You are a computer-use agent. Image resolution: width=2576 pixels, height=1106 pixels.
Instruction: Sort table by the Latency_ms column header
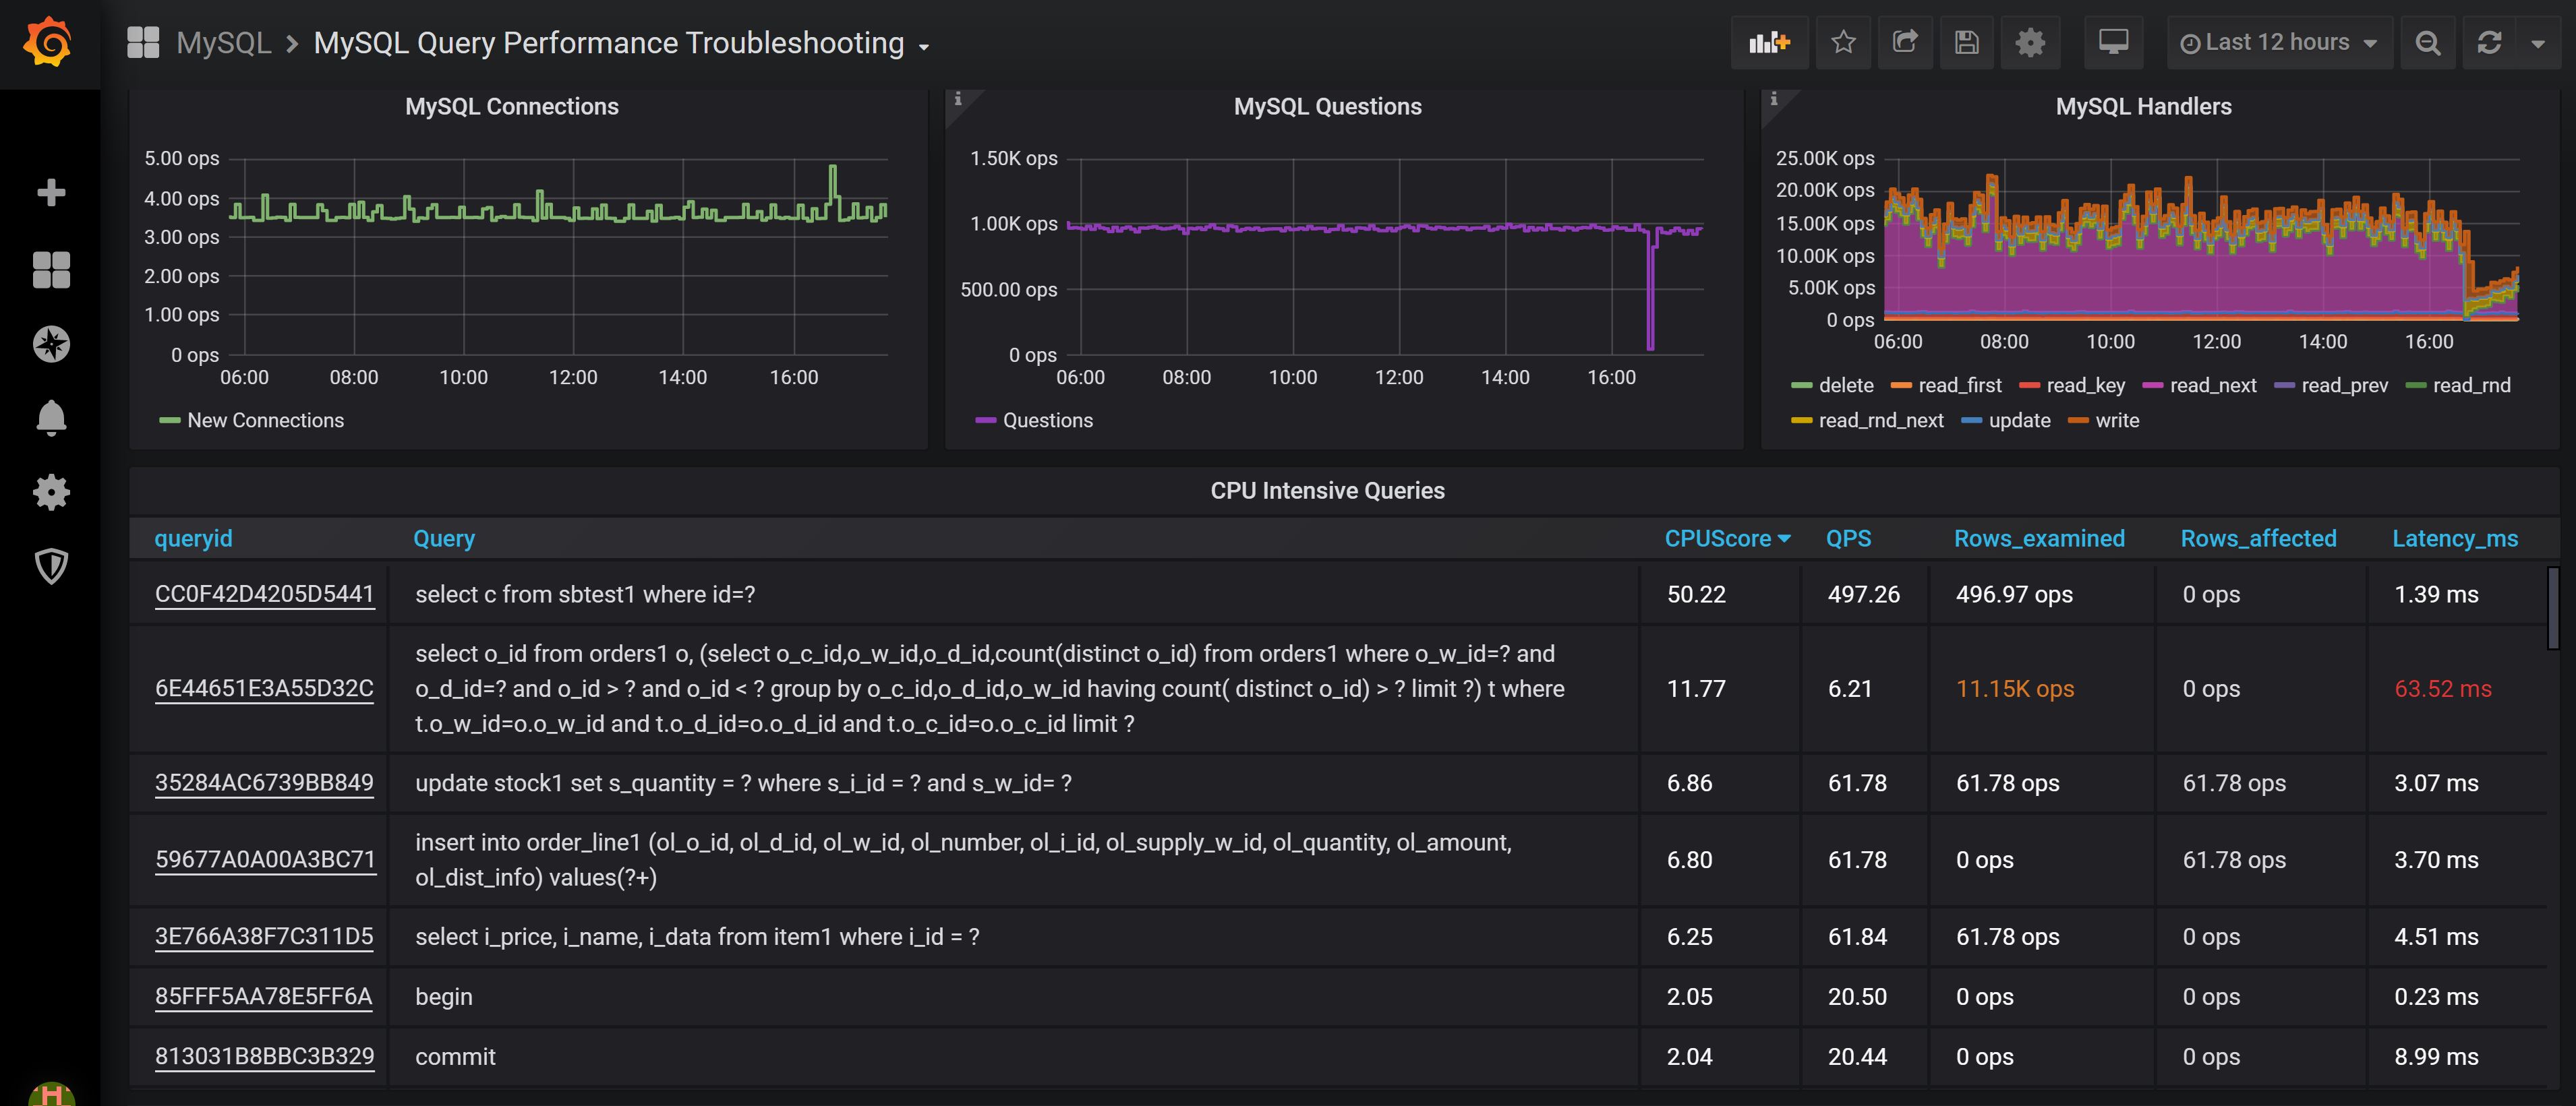(2454, 539)
